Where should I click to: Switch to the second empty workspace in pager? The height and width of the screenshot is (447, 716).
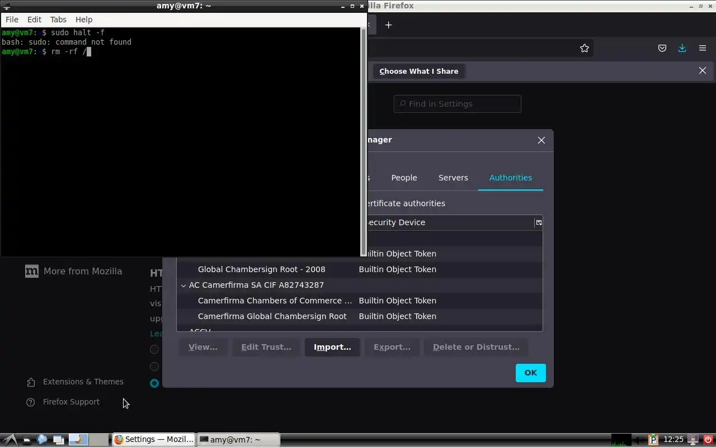(99, 440)
